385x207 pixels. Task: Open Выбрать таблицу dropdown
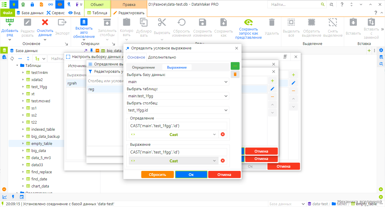pos(178,96)
